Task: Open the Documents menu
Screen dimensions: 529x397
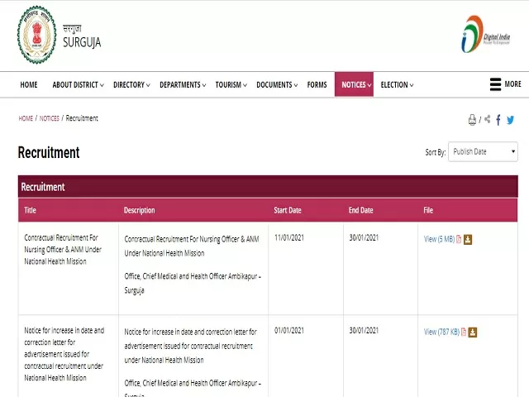Action: tap(277, 84)
